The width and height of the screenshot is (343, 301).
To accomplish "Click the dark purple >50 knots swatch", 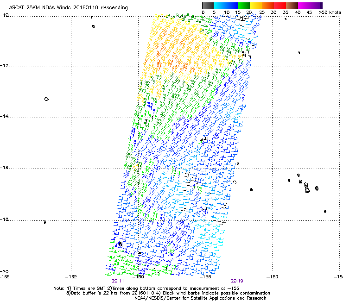I will click(x=321, y=6).
